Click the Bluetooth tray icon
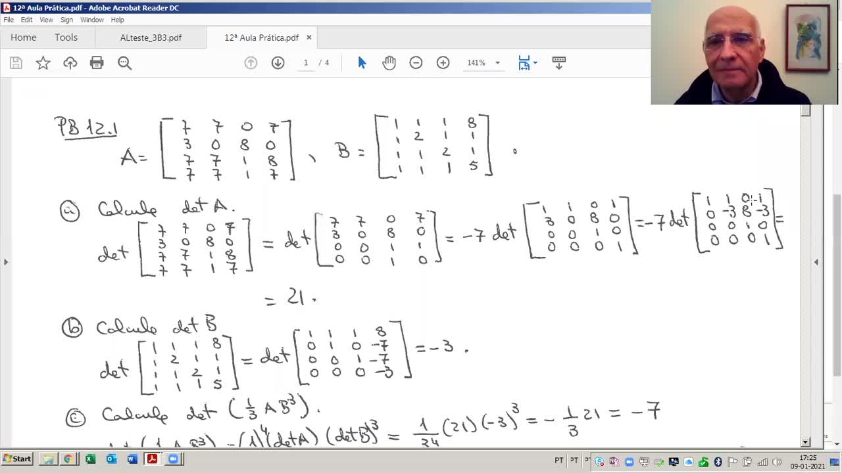 point(718,462)
